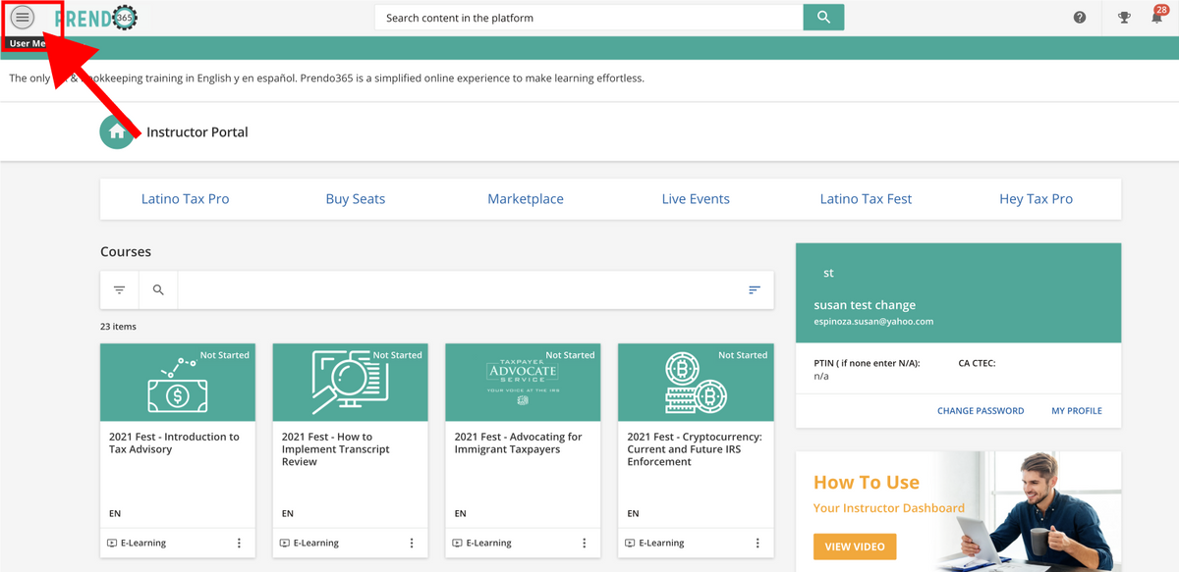Click the home icon beside Instructor Portal
Screen dimensions: 1179x572
tap(117, 132)
